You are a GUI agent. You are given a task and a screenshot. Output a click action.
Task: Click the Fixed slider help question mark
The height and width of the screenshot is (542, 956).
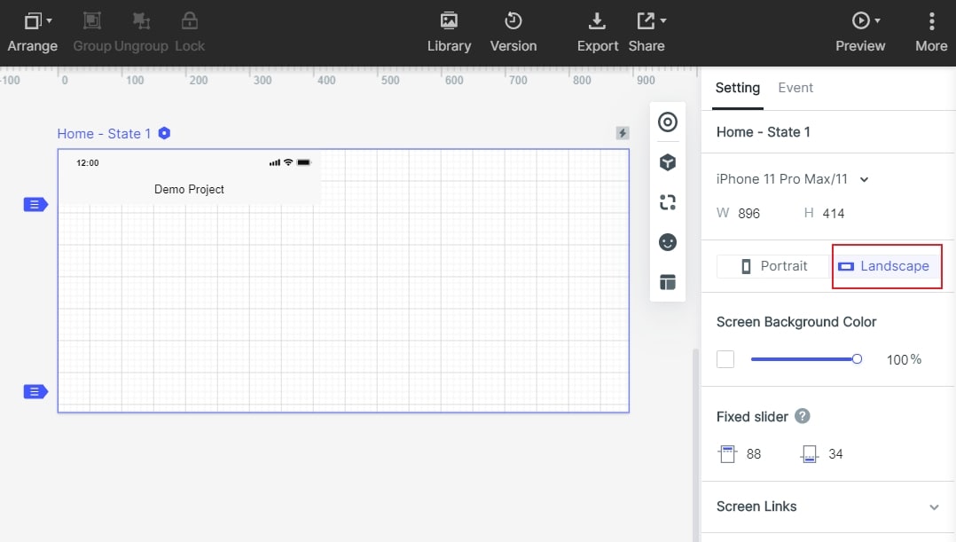pyautogui.click(x=803, y=416)
